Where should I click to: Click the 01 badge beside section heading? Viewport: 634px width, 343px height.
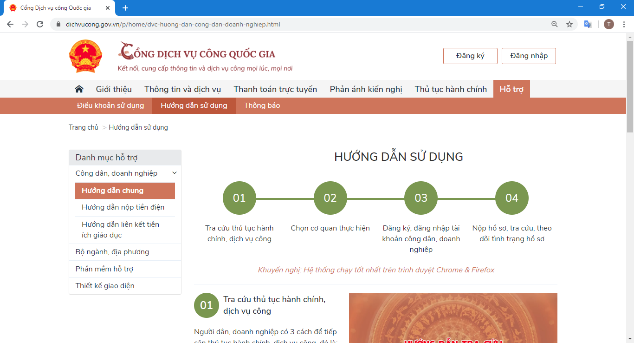pos(207,305)
